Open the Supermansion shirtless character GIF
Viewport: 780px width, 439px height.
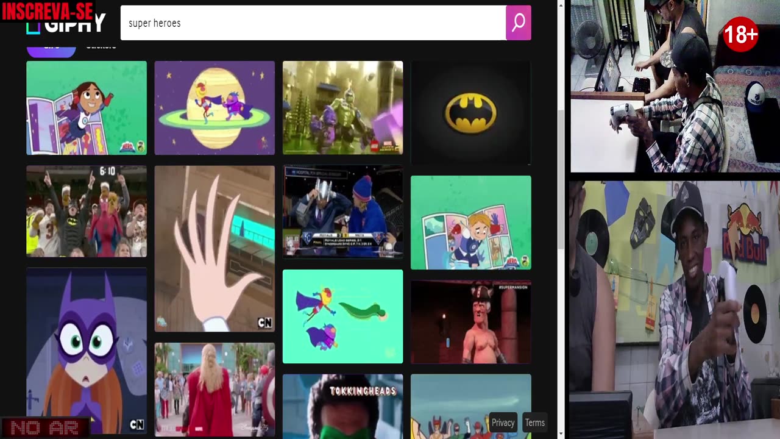tap(470, 322)
